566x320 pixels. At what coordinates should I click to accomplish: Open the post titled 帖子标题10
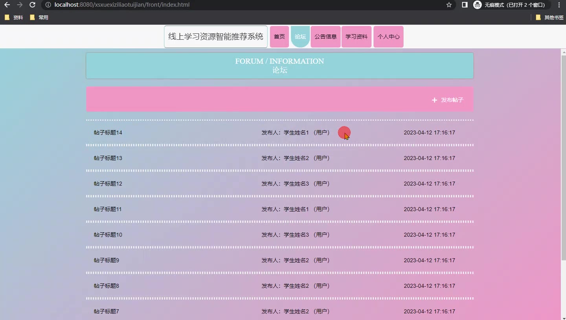click(108, 235)
